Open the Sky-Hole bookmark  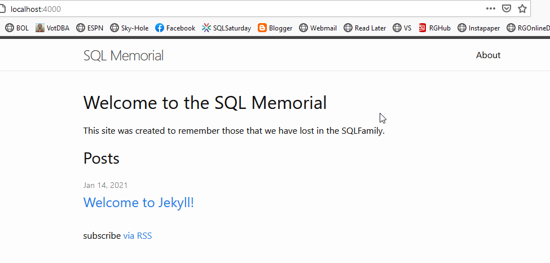129,28
